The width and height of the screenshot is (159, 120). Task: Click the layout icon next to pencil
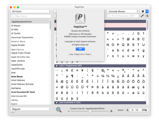coord(147,16)
